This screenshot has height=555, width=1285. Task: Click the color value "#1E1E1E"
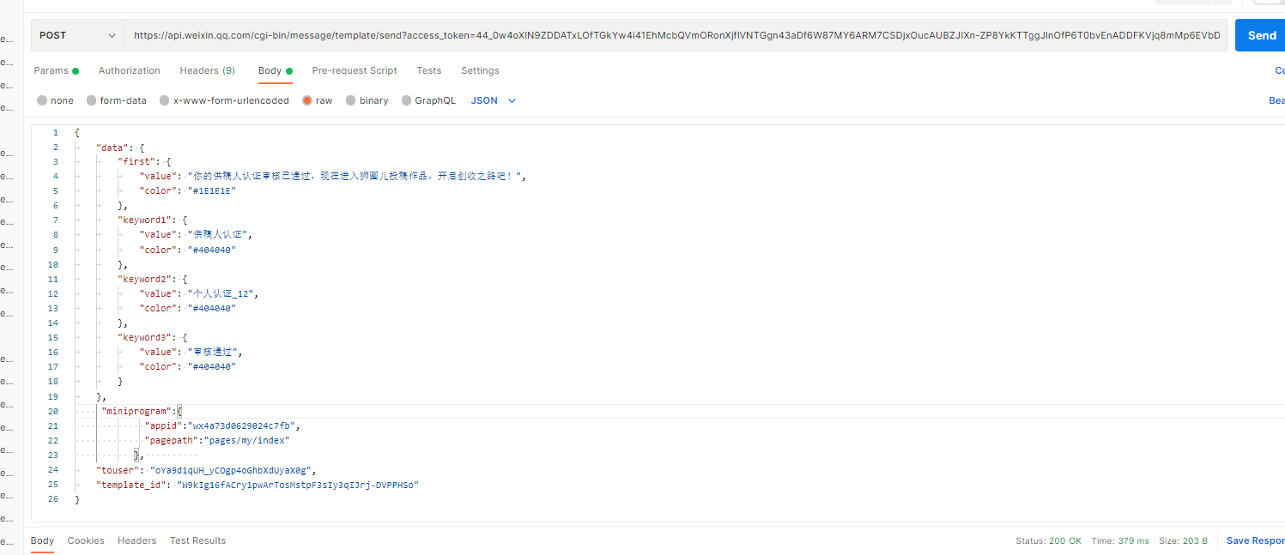(212, 191)
